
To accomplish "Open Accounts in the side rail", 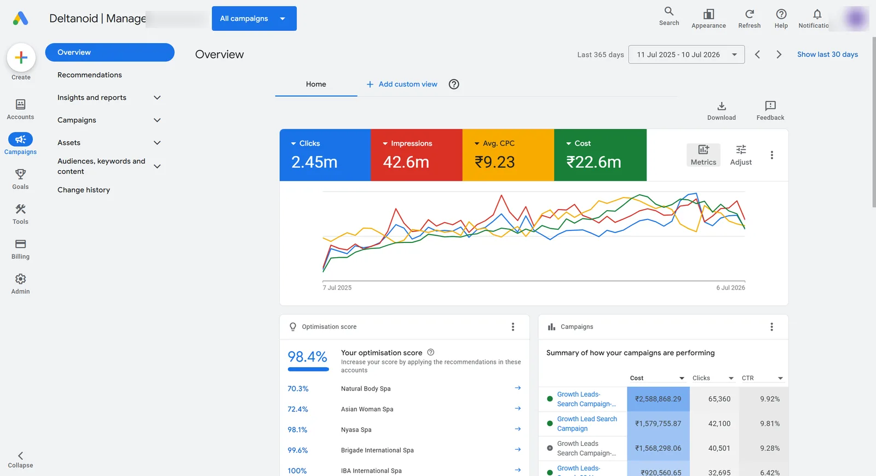I will (20, 109).
